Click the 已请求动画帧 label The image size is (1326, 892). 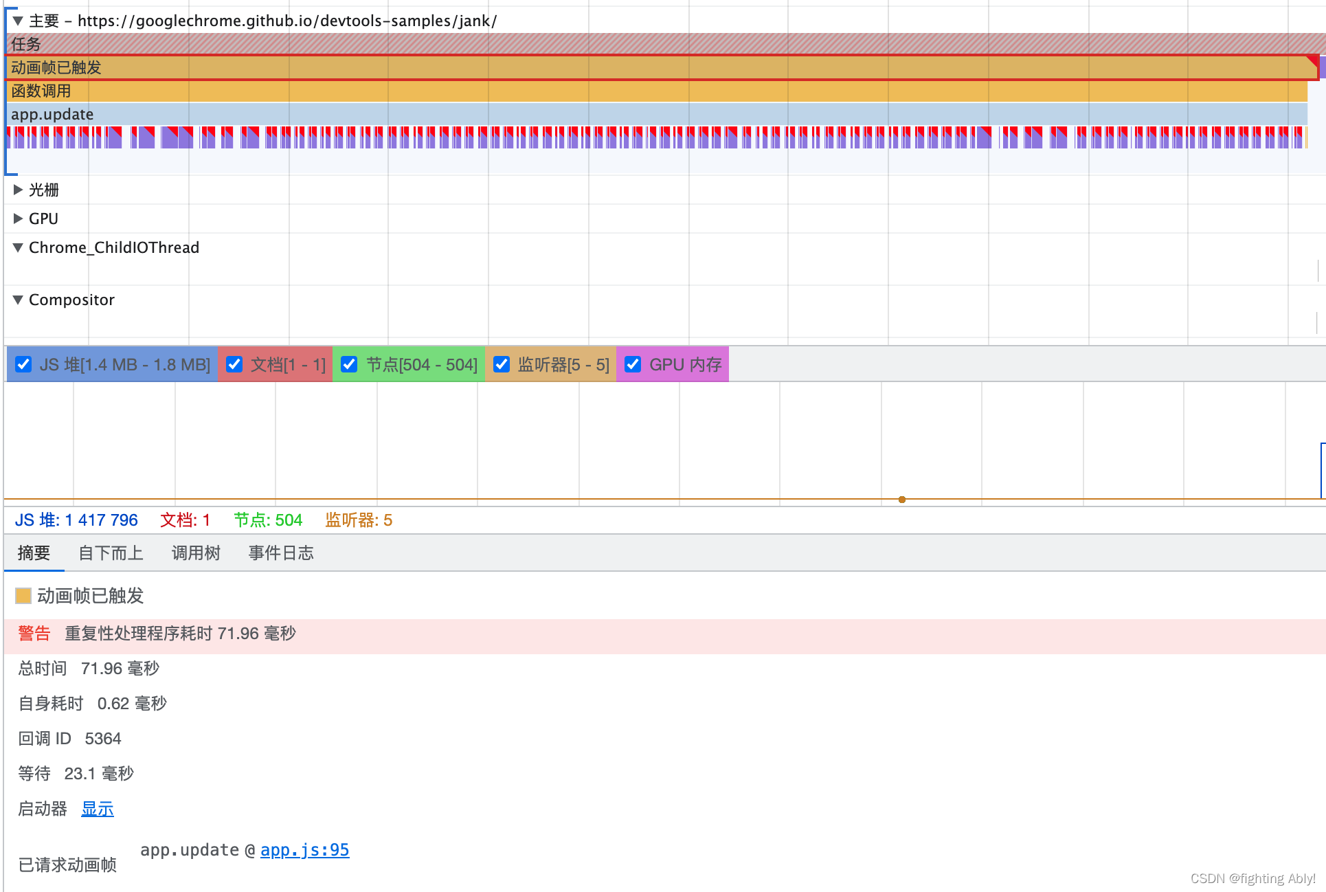tap(67, 865)
